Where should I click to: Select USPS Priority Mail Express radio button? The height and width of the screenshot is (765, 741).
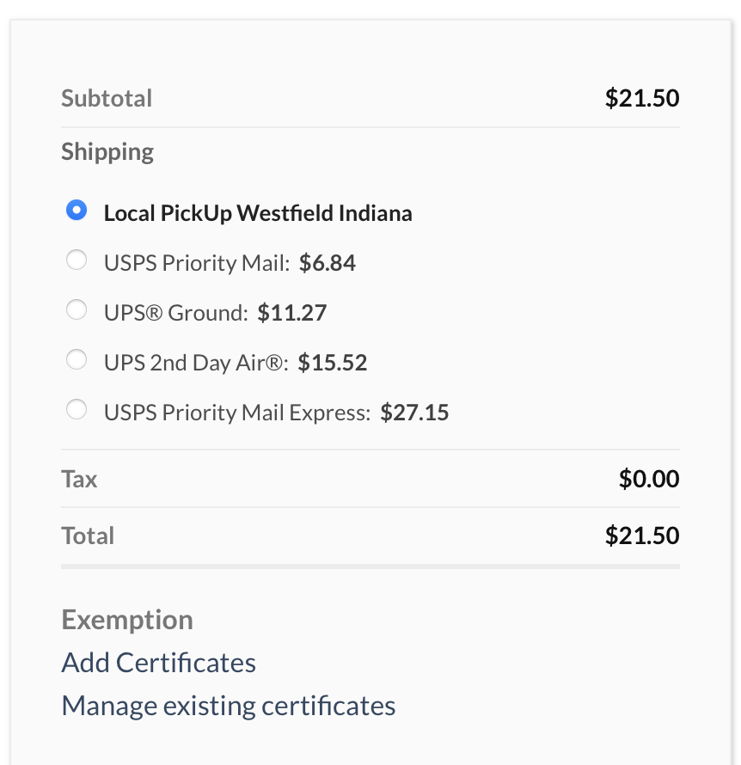[77, 411]
